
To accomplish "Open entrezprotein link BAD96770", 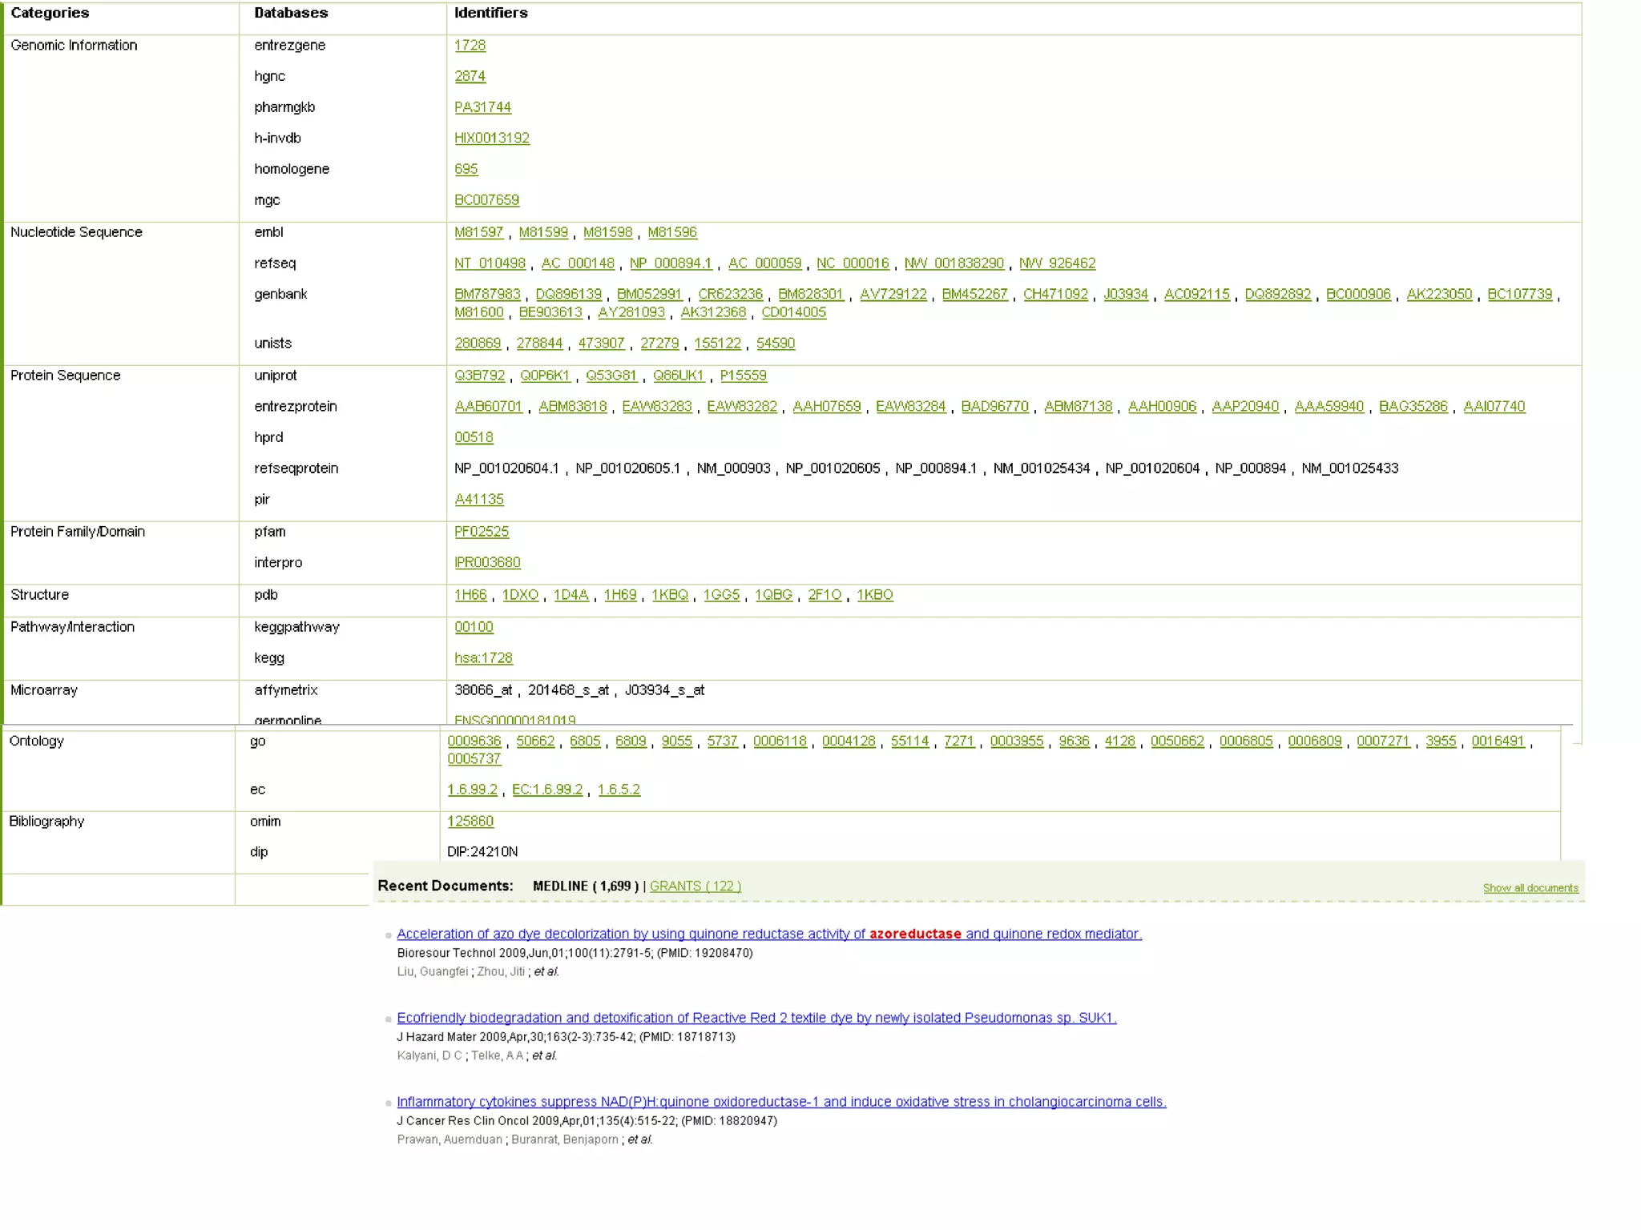I will click(994, 407).
